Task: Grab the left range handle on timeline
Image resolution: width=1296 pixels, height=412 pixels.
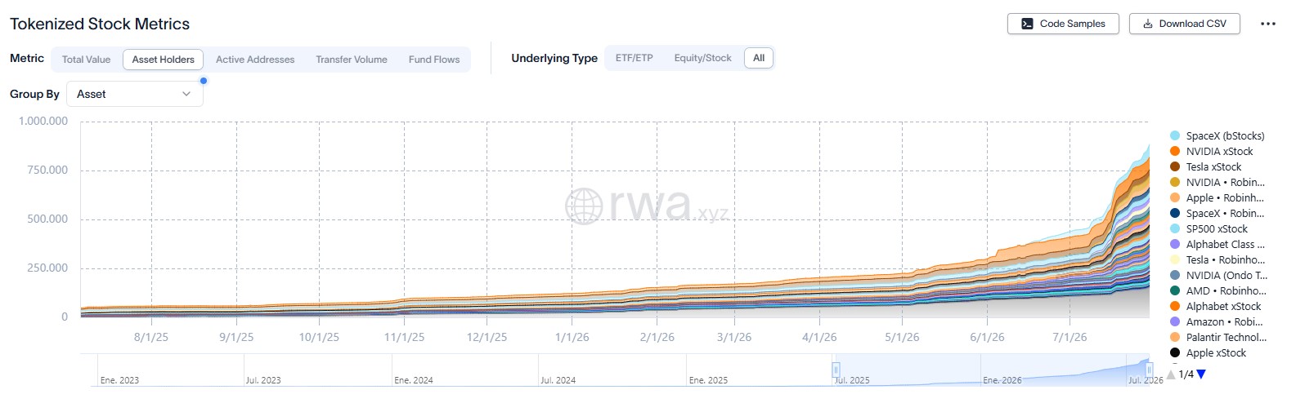Action: 836,370
